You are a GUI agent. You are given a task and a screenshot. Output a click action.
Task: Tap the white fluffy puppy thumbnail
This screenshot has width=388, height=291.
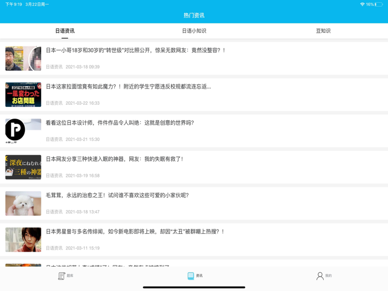tap(23, 203)
